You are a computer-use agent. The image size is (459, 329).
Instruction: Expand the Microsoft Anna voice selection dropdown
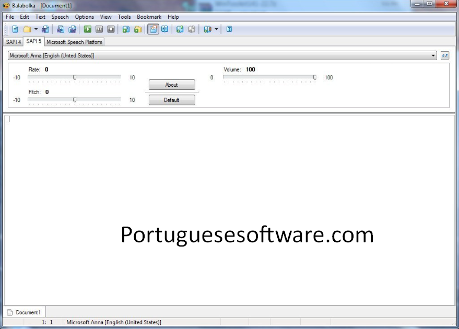pos(433,55)
